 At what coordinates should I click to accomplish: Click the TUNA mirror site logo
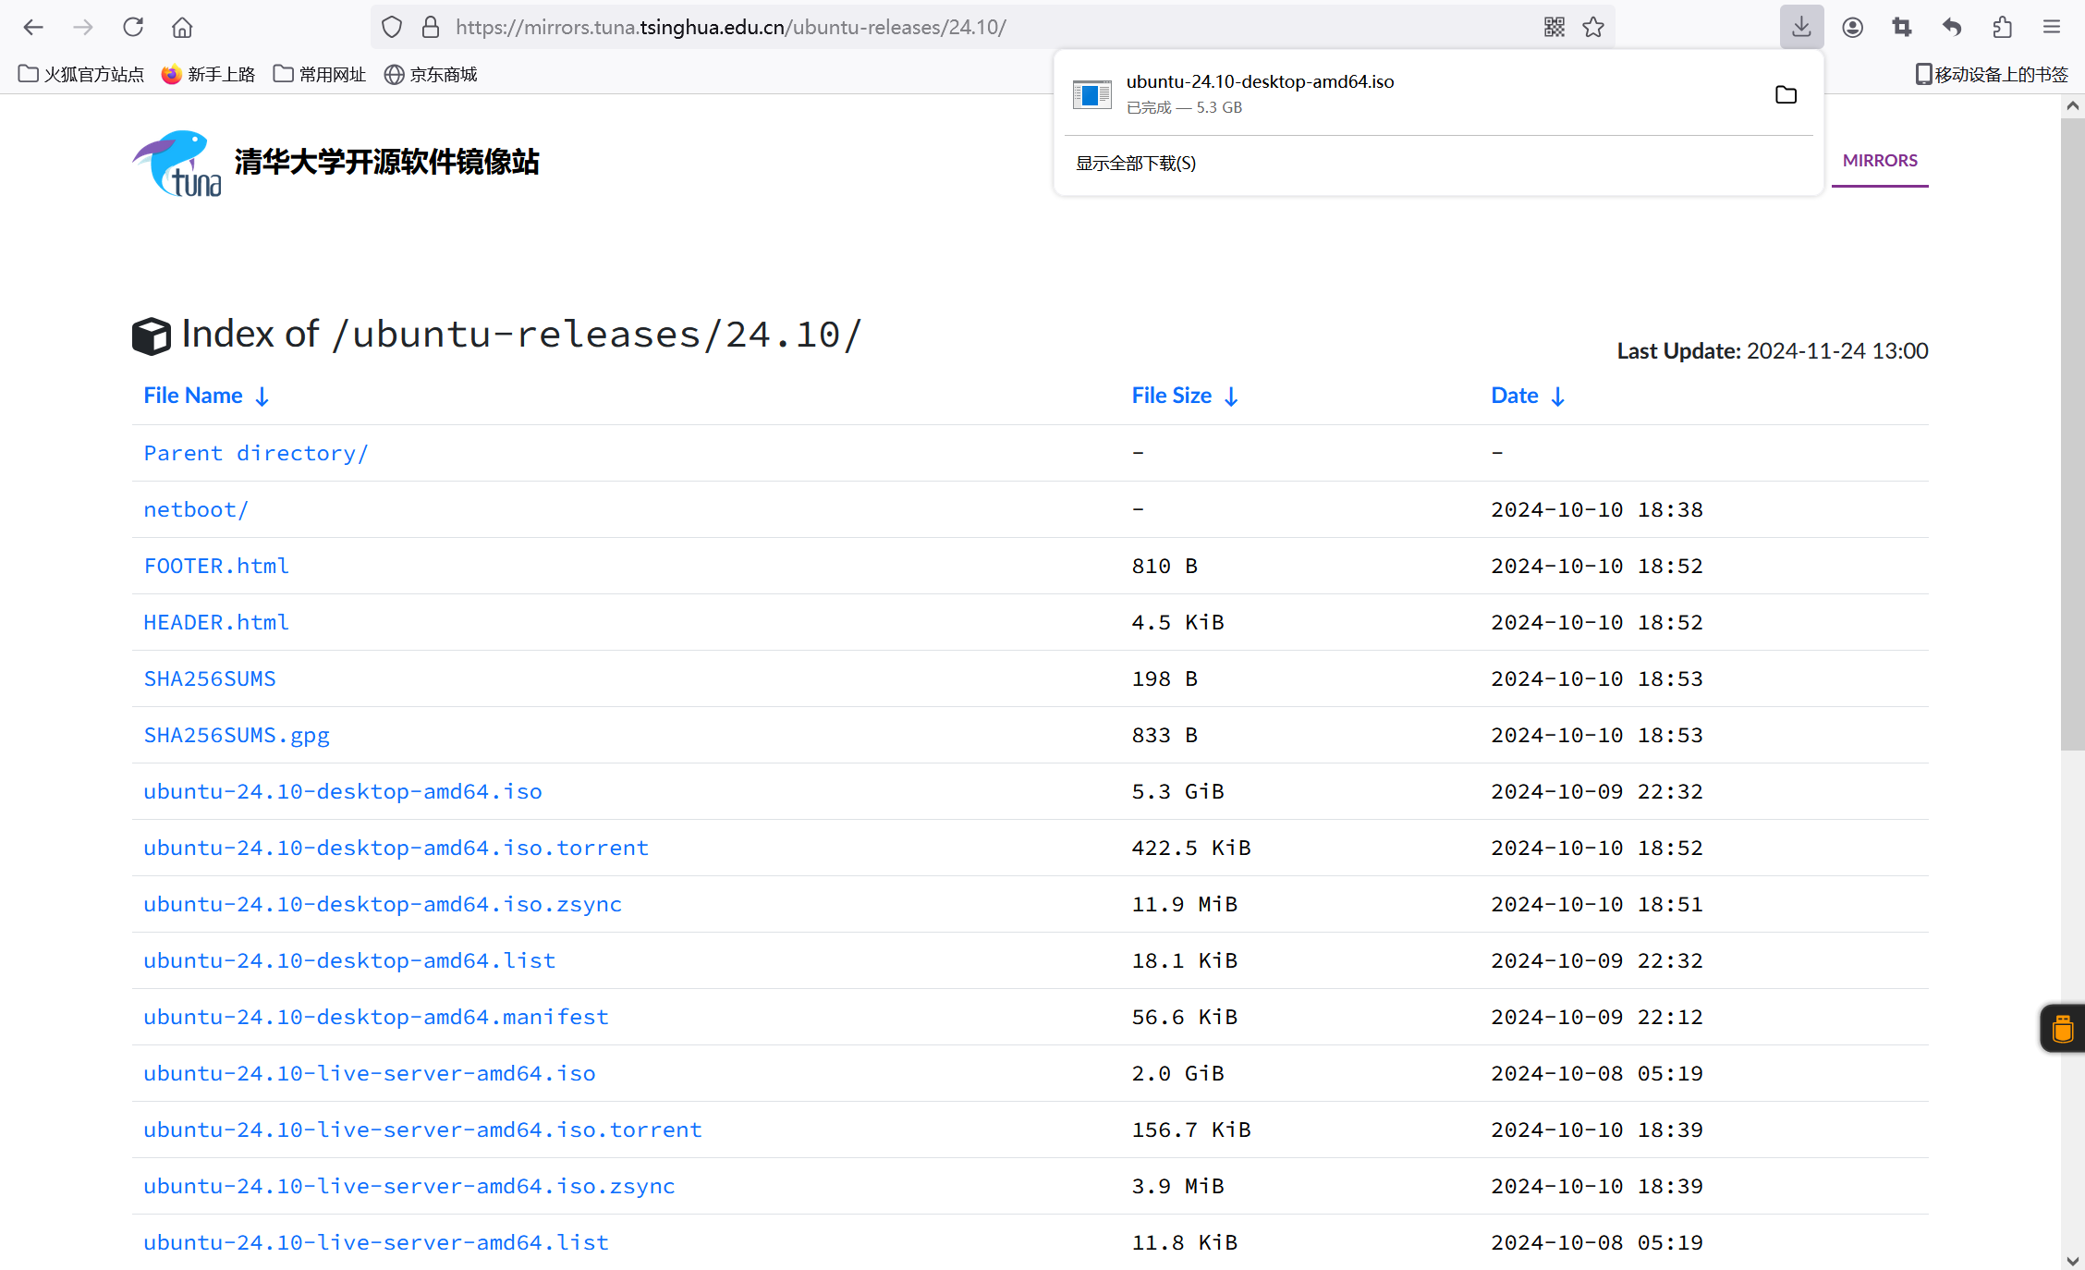(177, 163)
